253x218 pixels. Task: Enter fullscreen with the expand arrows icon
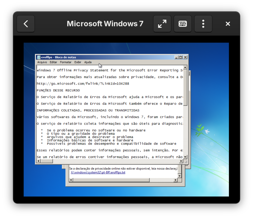(162, 24)
